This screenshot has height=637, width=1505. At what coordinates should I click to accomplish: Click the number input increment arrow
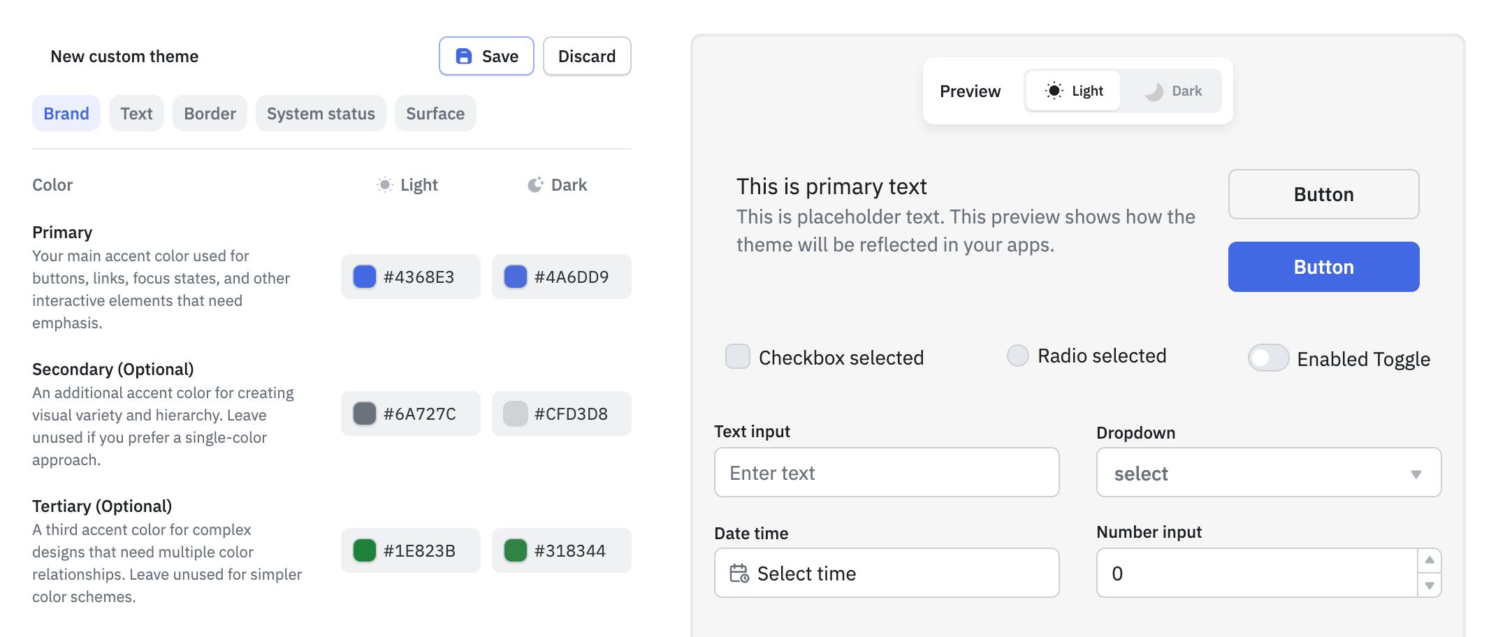pos(1430,559)
